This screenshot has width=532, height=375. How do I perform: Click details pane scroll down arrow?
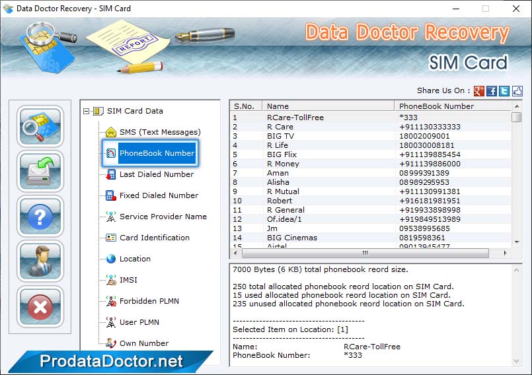tap(516, 361)
